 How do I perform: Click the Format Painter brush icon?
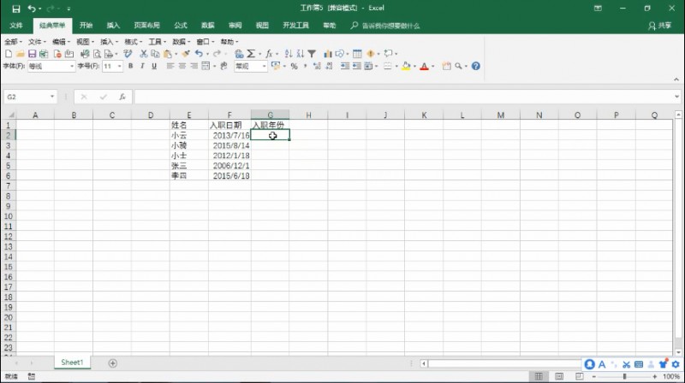186,54
